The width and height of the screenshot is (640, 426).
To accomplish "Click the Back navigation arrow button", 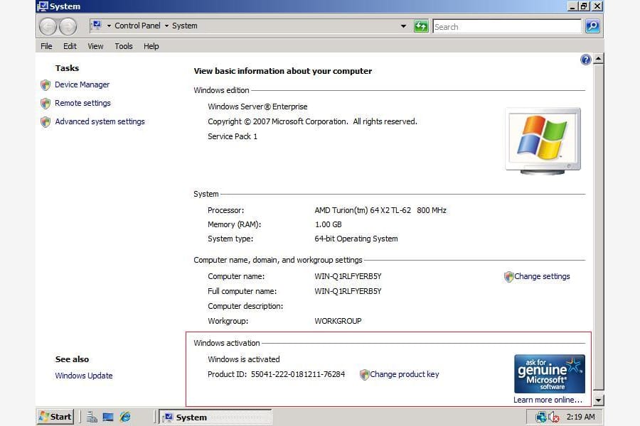I will click(x=48, y=26).
